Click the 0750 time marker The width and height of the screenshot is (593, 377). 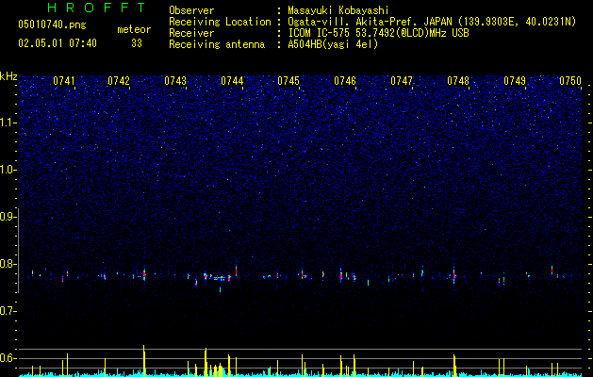click(570, 81)
